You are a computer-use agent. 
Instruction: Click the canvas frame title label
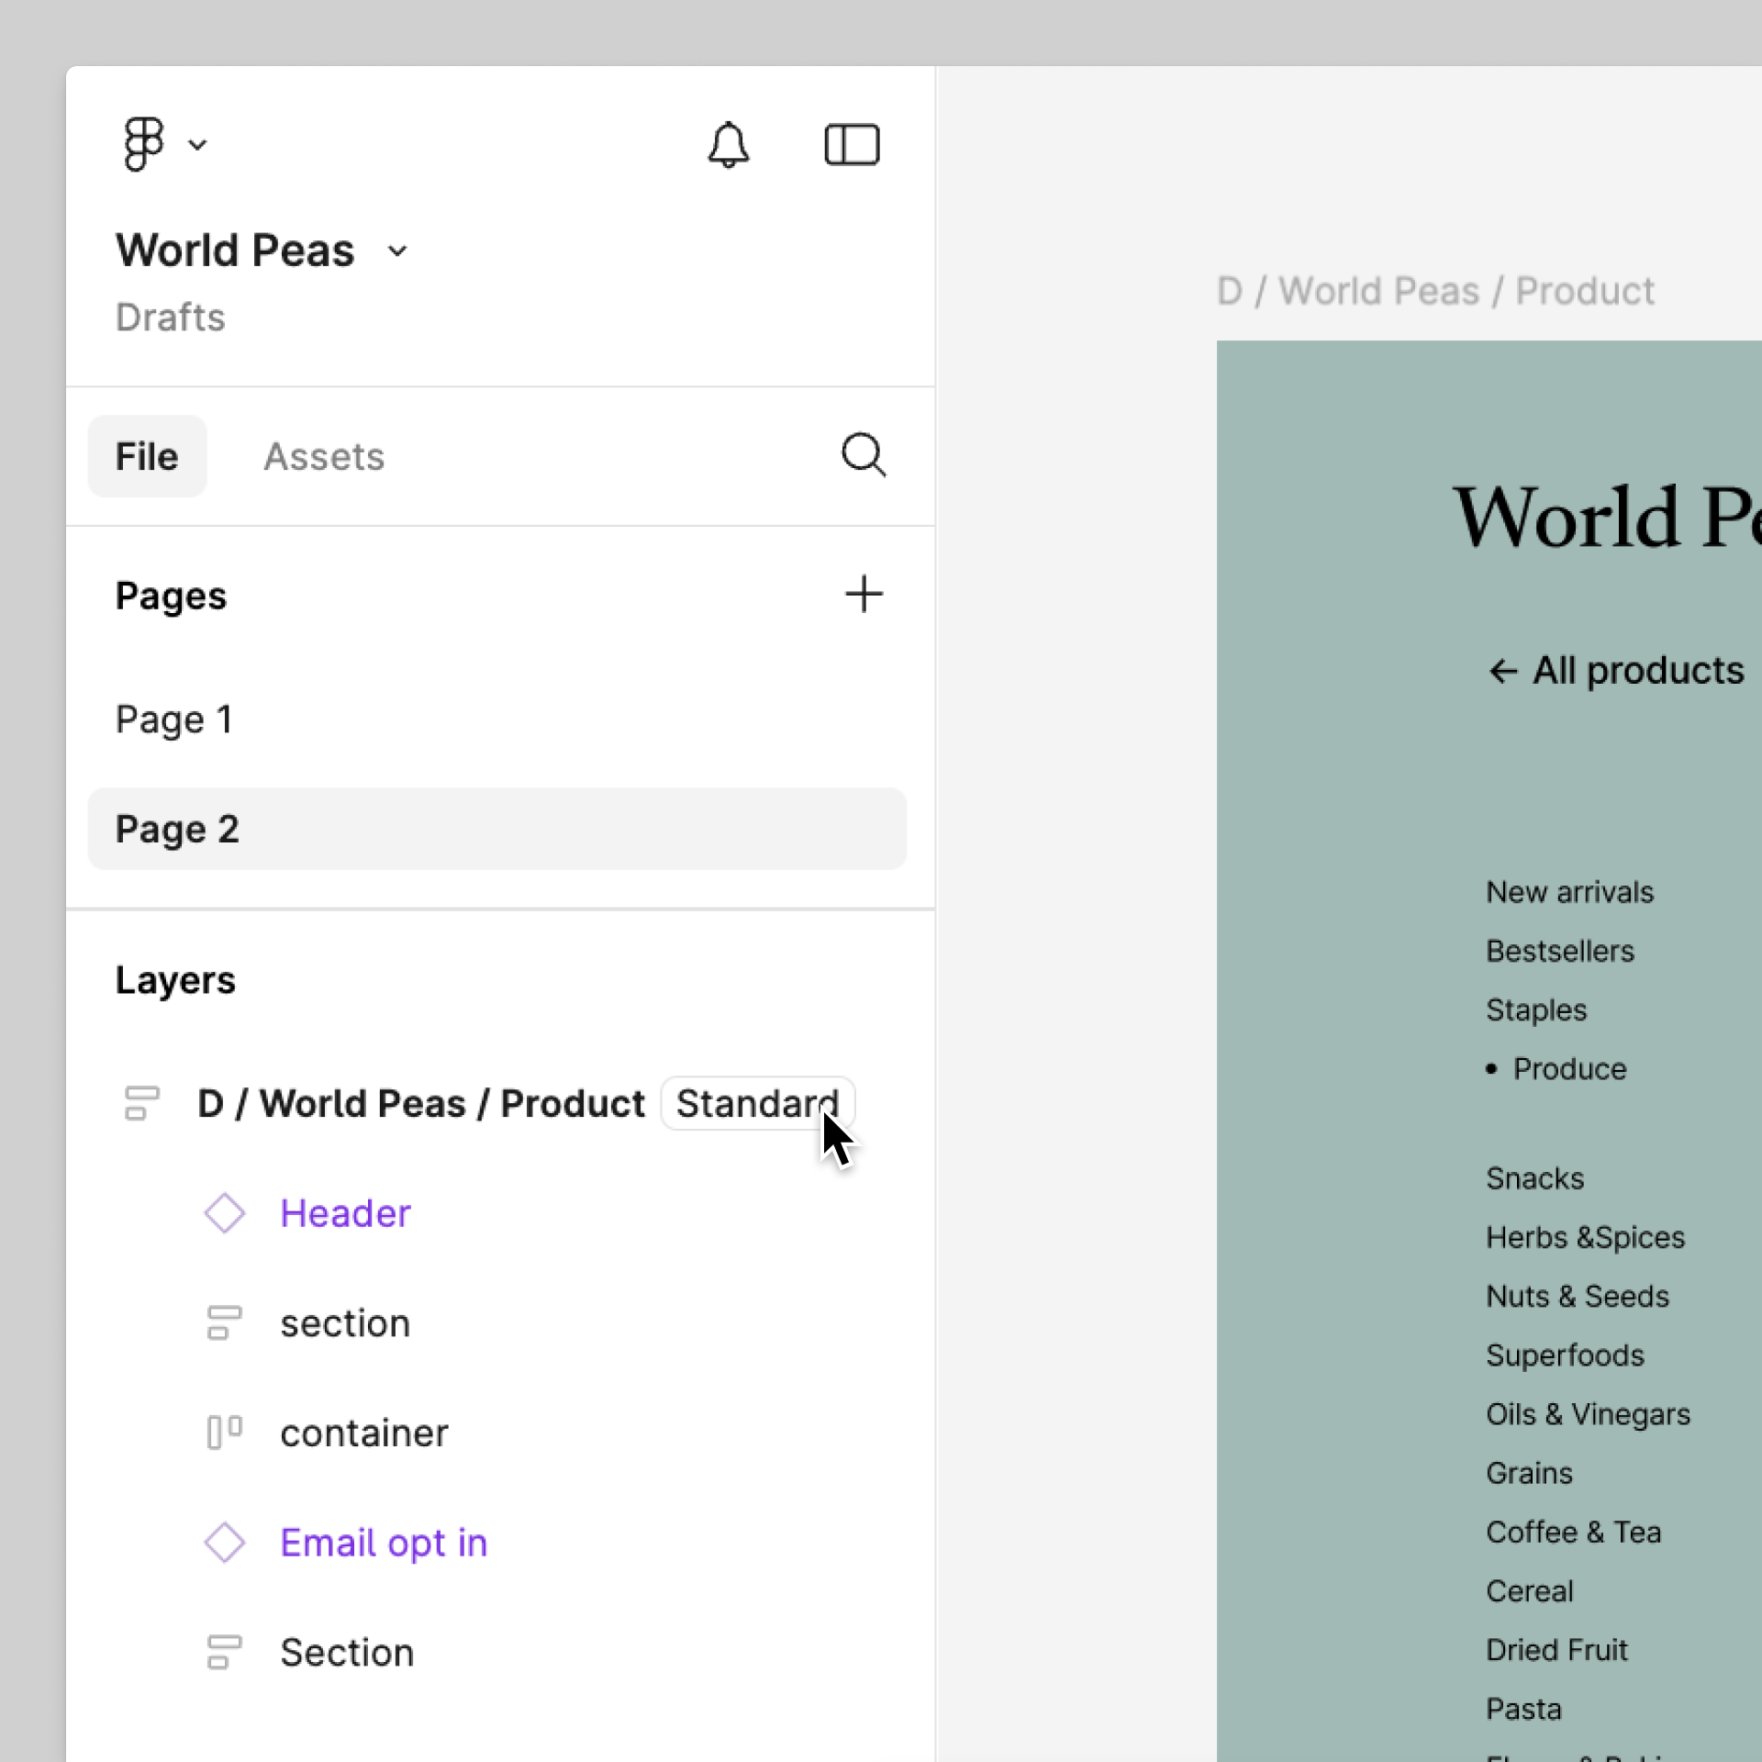point(1434,291)
